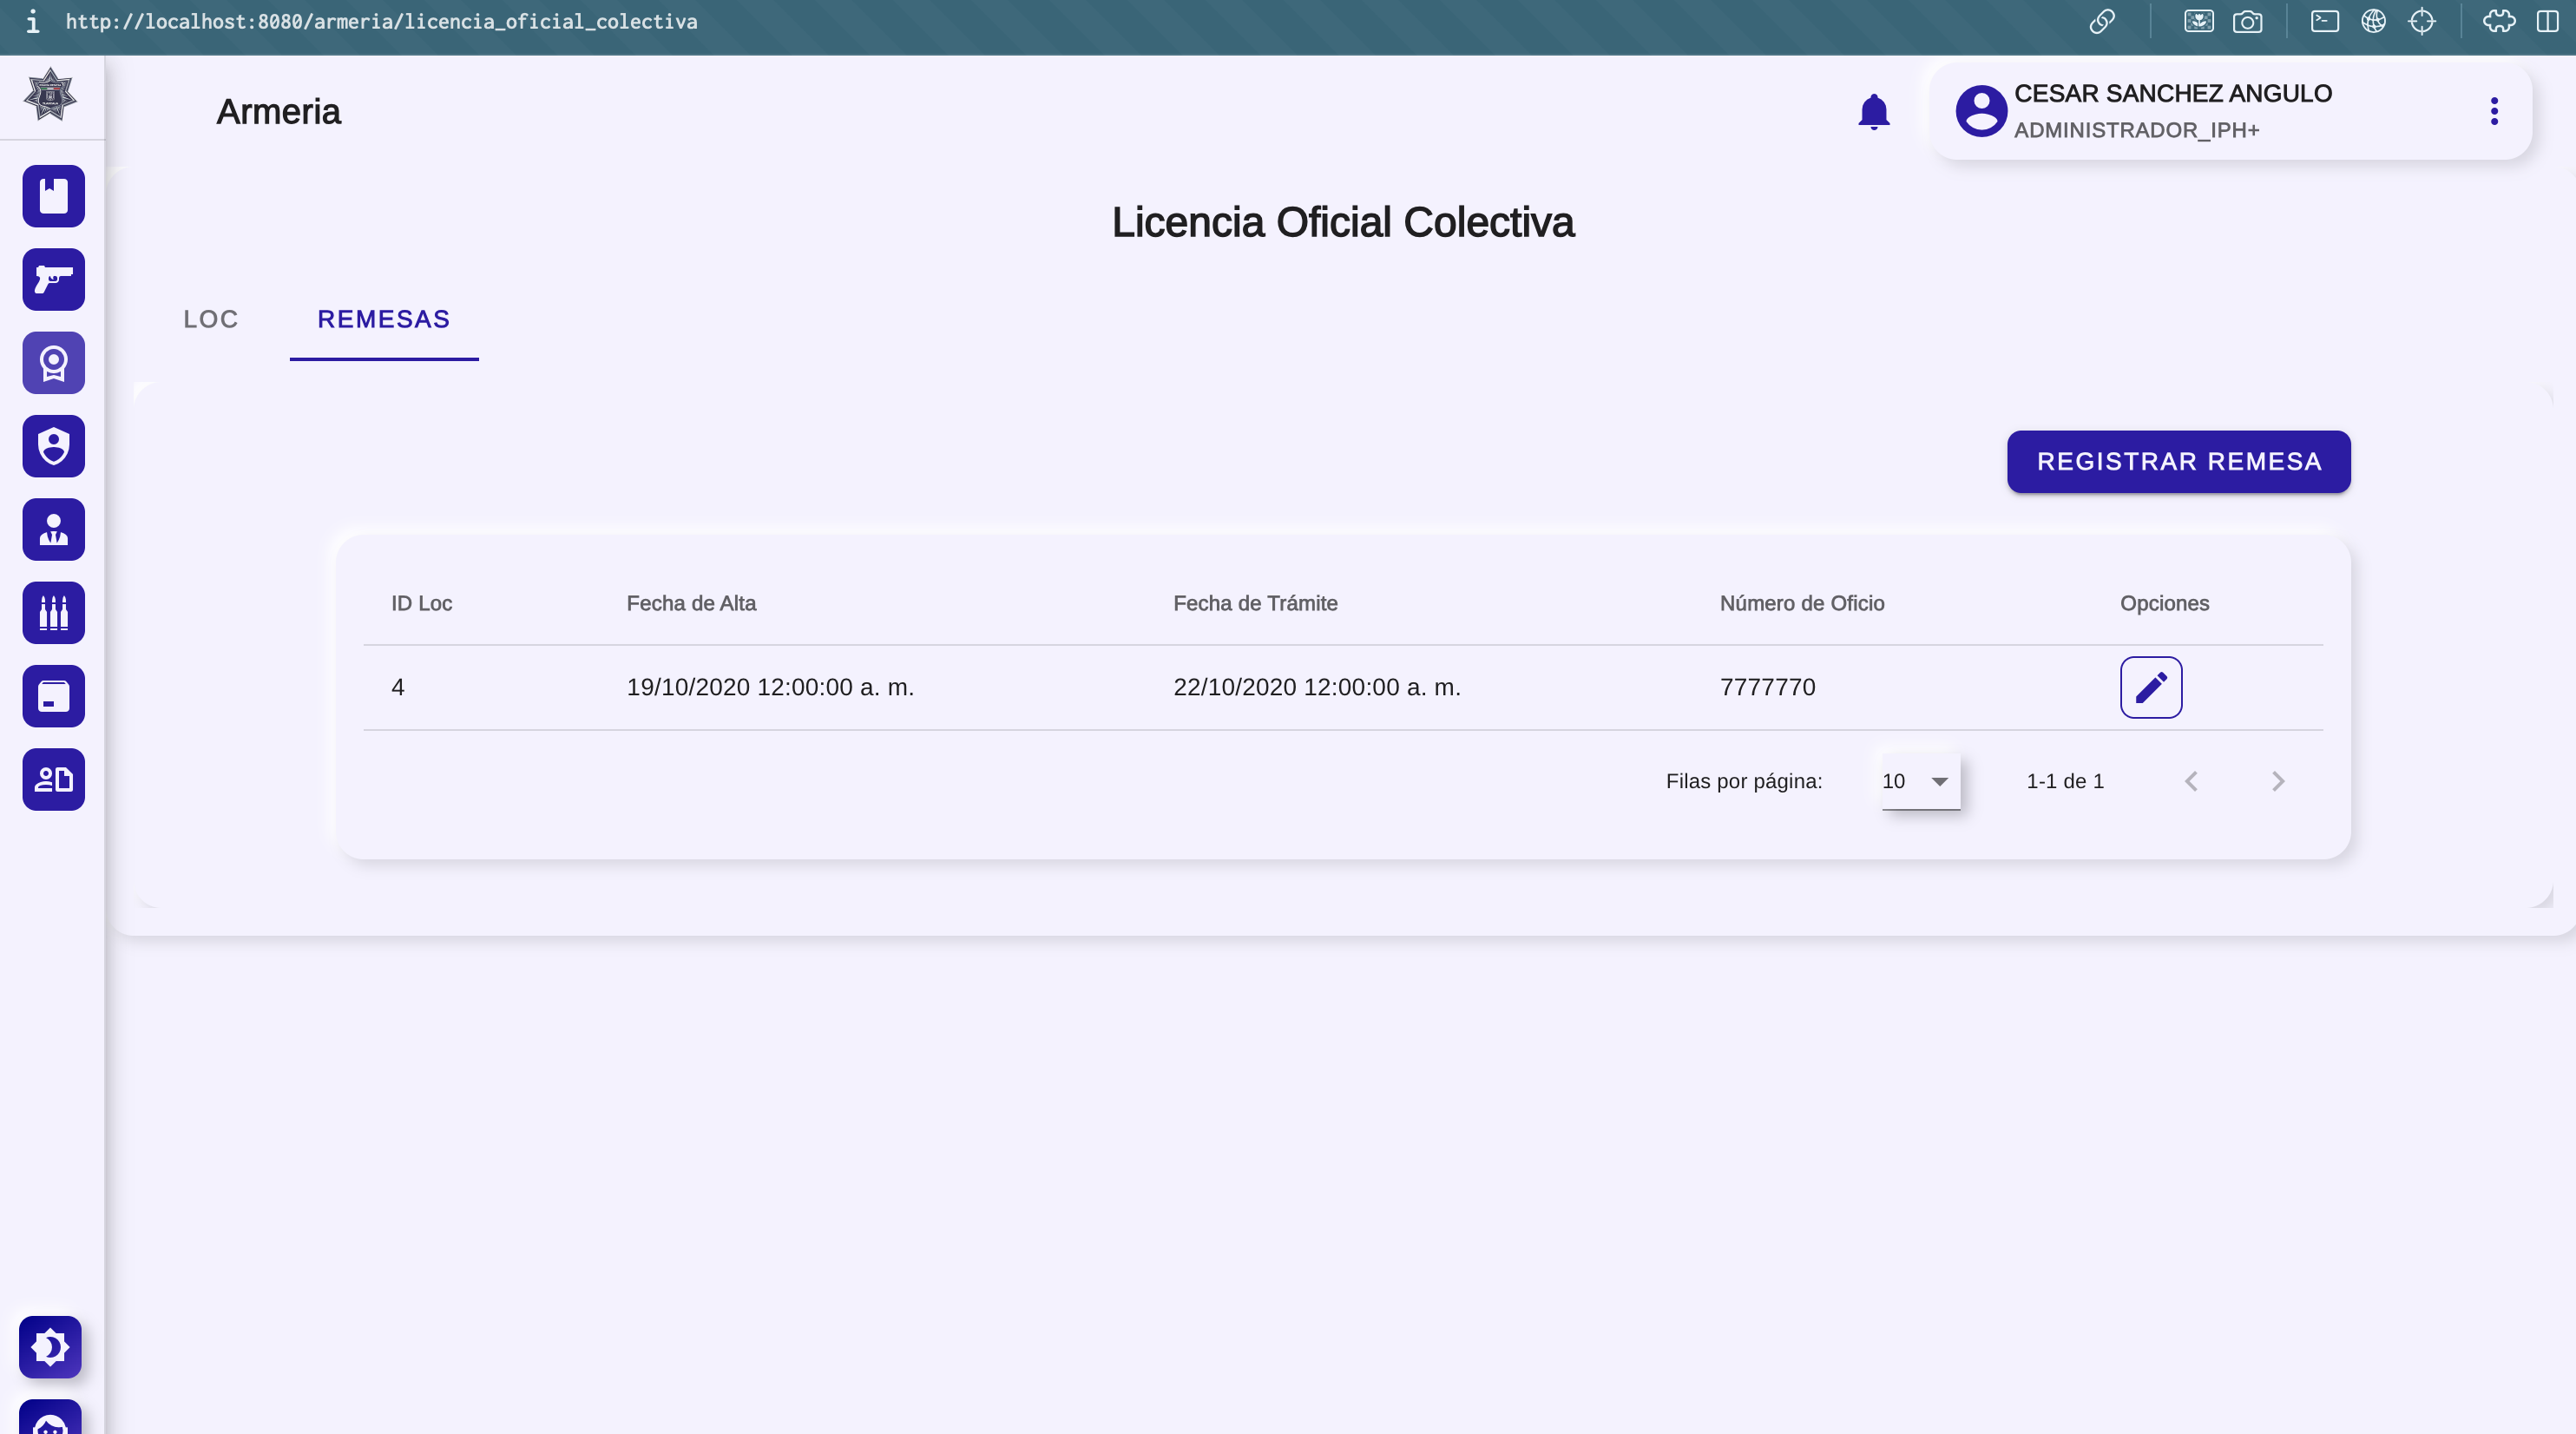Switch to the LOC tab
2576x1434 pixels.
[x=210, y=319]
